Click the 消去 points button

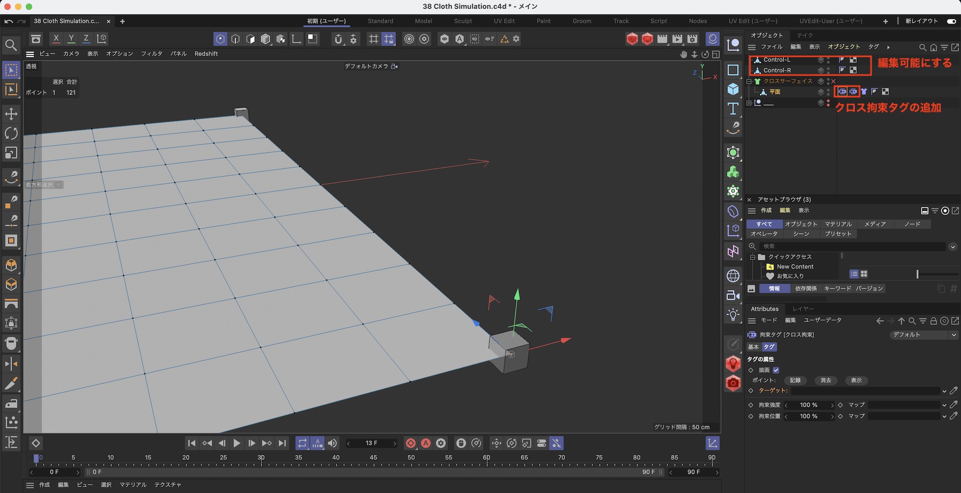825,380
